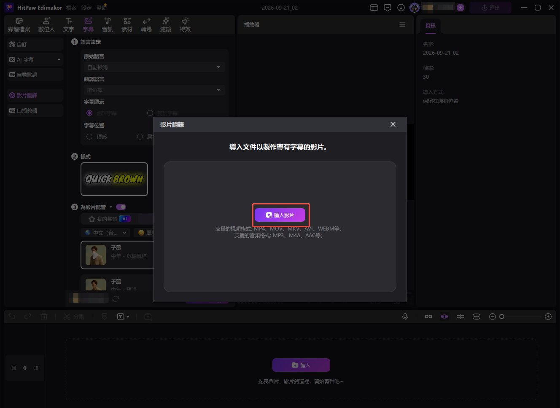Viewport: 560px width, 408px height.
Task: Open the 檔案 menu
Action: pyautogui.click(x=71, y=8)
